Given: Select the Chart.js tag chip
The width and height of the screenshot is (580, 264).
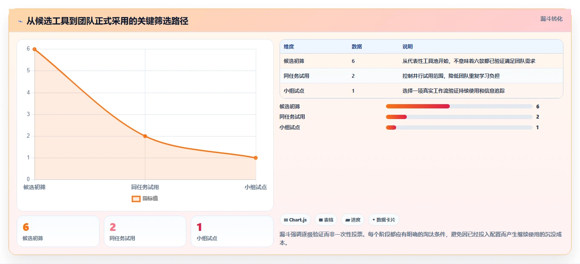Looking at the screenshot, I should click(x=295, y=220).
